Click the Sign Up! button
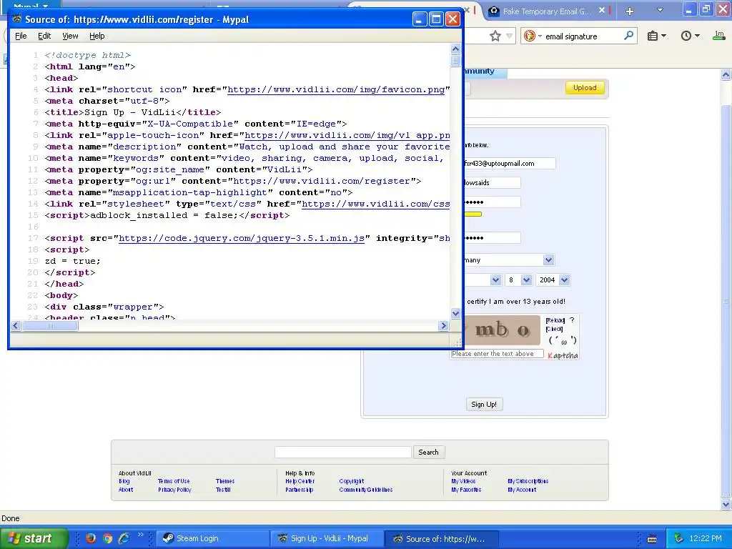Viewport: 732px width, 549px height. [x=484, y=405]
